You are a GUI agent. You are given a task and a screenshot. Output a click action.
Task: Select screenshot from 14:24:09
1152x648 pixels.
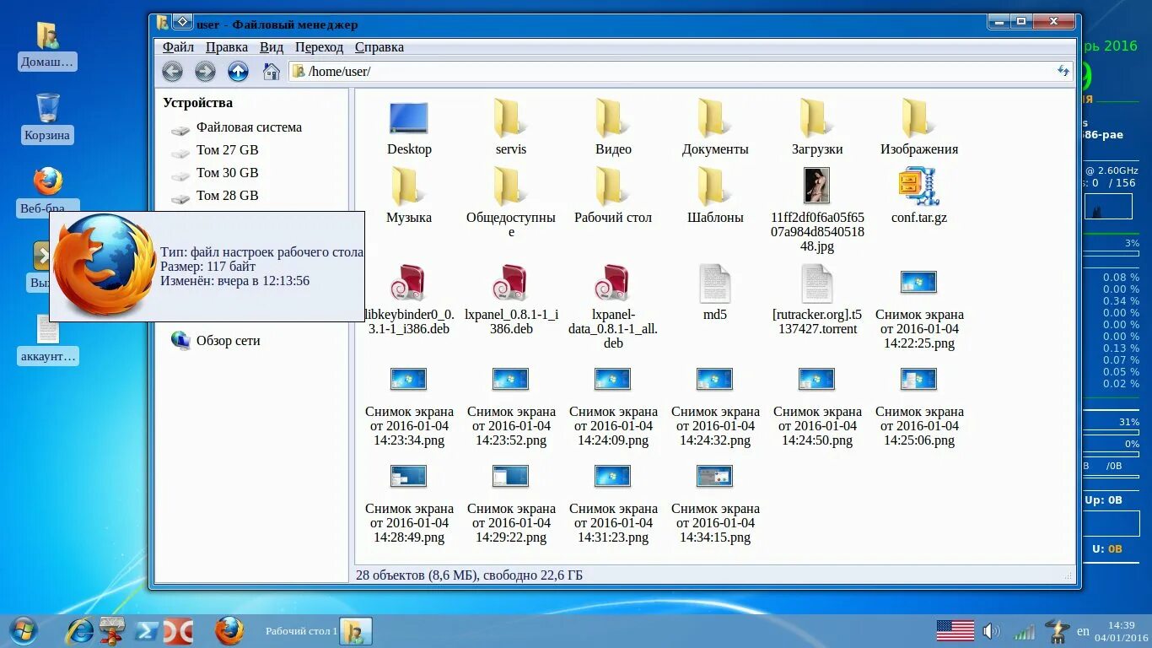613,408
